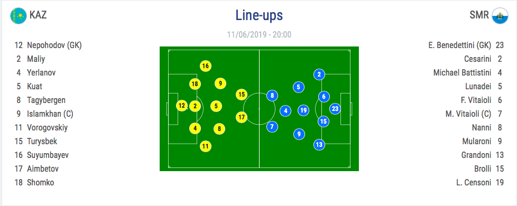Select yellow goalkeeper marker number 12
This screenshot has width=517, height=206.
click(x=182, y=106)
